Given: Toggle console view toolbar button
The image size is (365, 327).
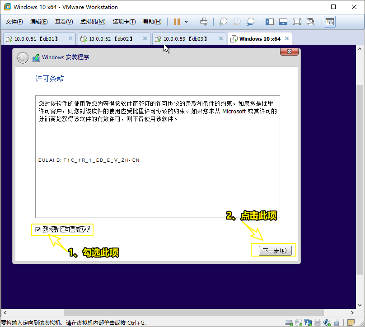Looking at the screenshot, I should point(330,22).
